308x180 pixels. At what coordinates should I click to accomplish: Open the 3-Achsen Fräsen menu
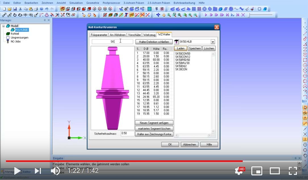click(134, 3)
